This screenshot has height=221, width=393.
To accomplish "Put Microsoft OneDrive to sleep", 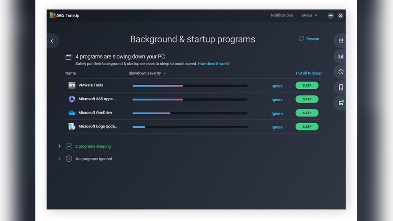I will (x=307, y=113).
